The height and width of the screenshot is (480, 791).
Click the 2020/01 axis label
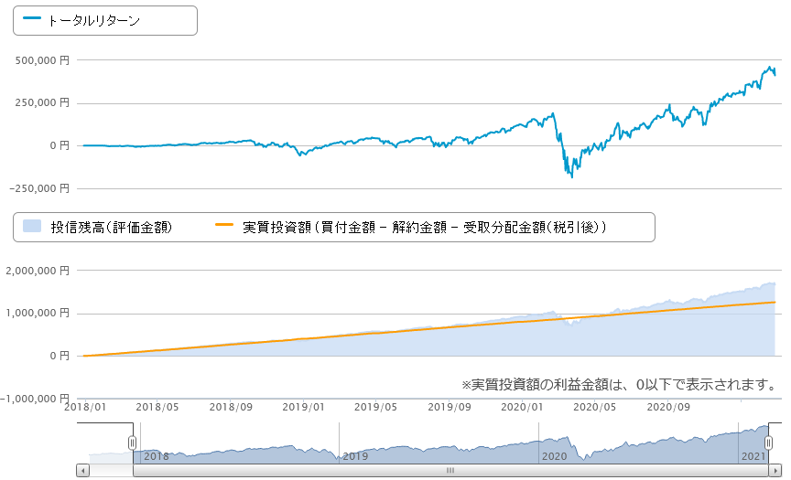522,407
